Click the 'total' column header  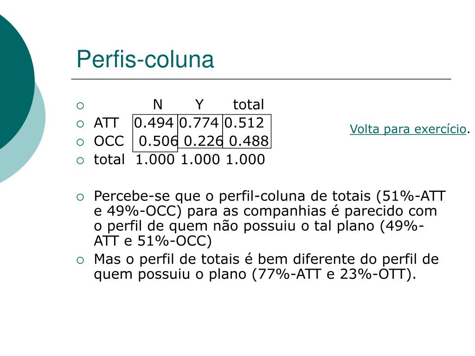point(249,105)
